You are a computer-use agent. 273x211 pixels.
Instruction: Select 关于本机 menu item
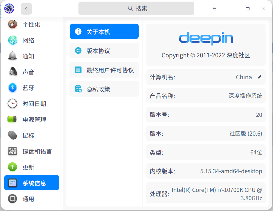(104, 31)
